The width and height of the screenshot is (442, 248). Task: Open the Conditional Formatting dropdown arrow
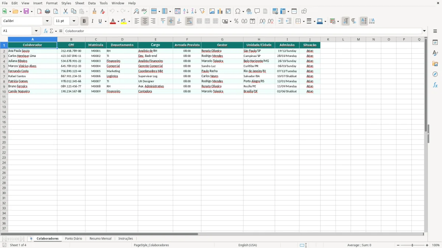338,21
